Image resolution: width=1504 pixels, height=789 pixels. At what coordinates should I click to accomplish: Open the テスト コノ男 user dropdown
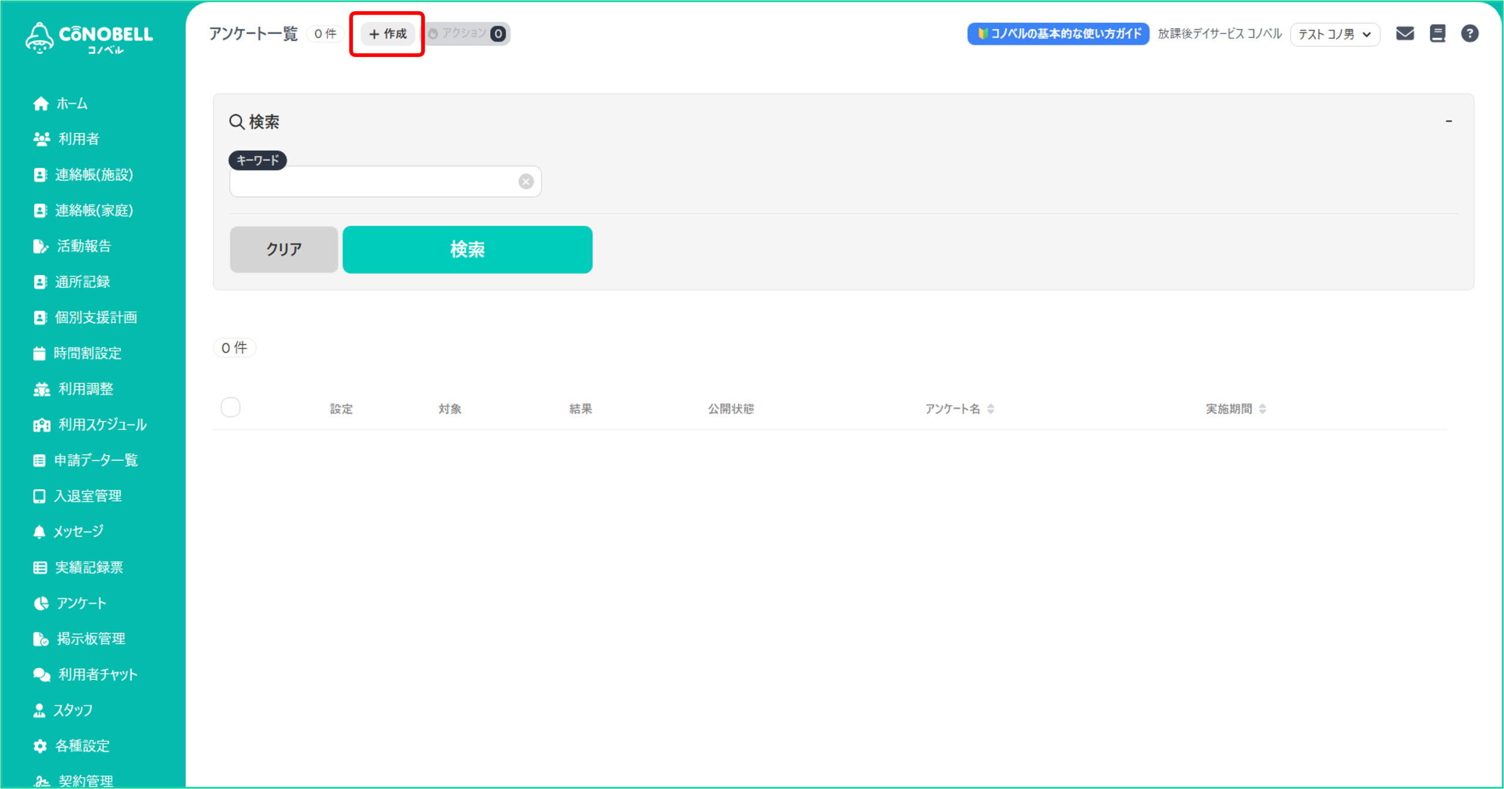click(x=1334, y=34)
